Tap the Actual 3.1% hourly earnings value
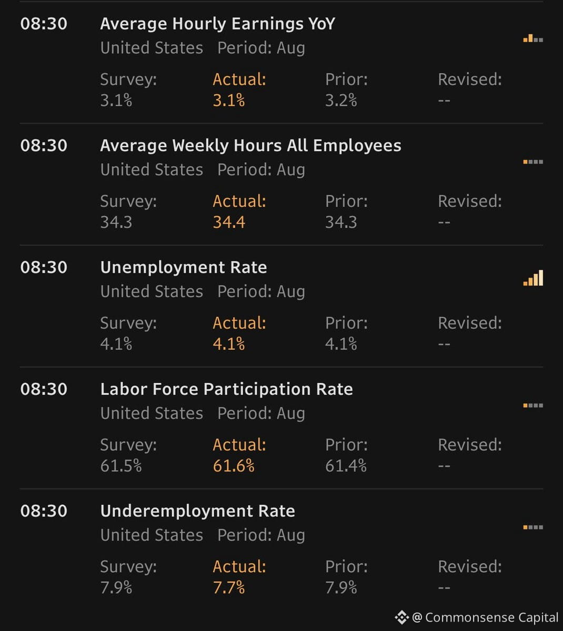 pos(229,100)
